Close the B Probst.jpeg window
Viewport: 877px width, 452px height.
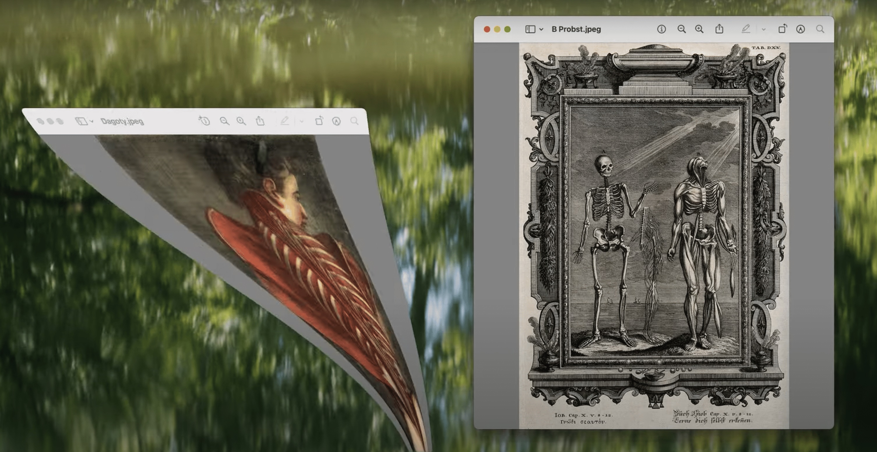coord(487,29)
